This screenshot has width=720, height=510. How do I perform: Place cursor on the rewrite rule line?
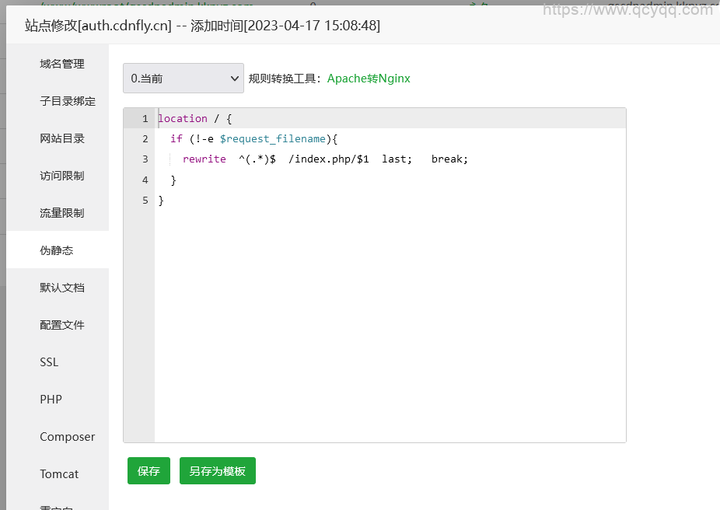click(x=325, y=159)
